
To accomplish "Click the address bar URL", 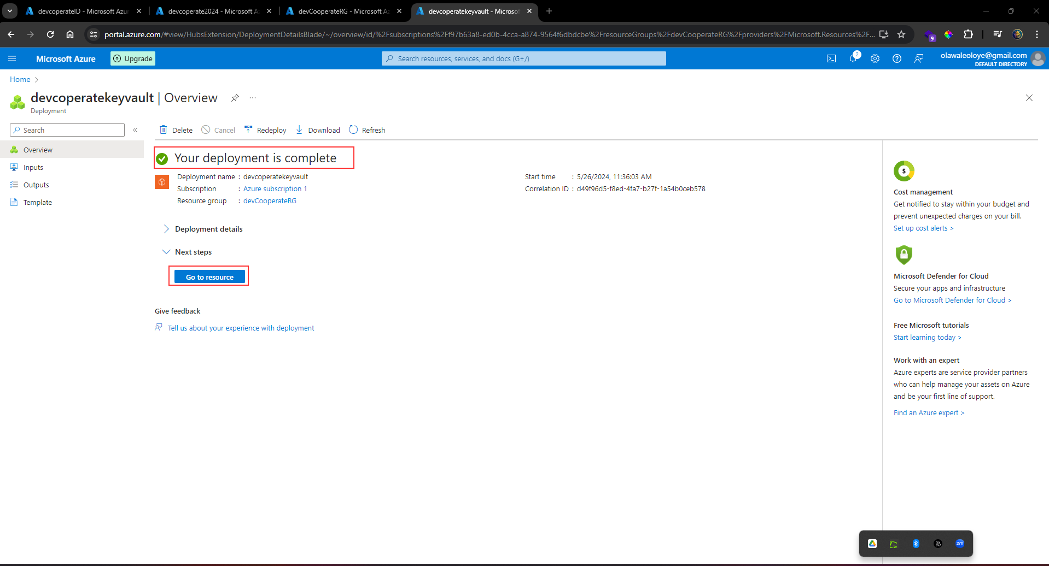I will point(489,34).
